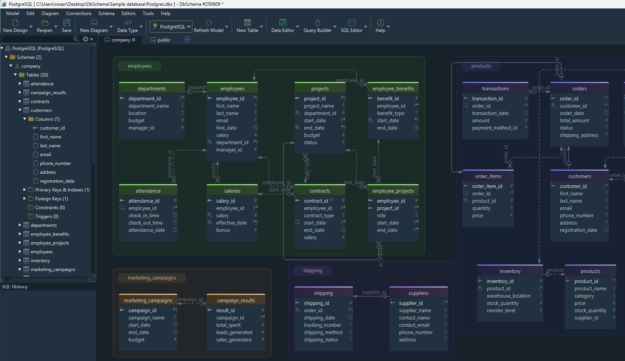
Task: Click the search magnifier icon in tree panel
Action: point(76,39)
